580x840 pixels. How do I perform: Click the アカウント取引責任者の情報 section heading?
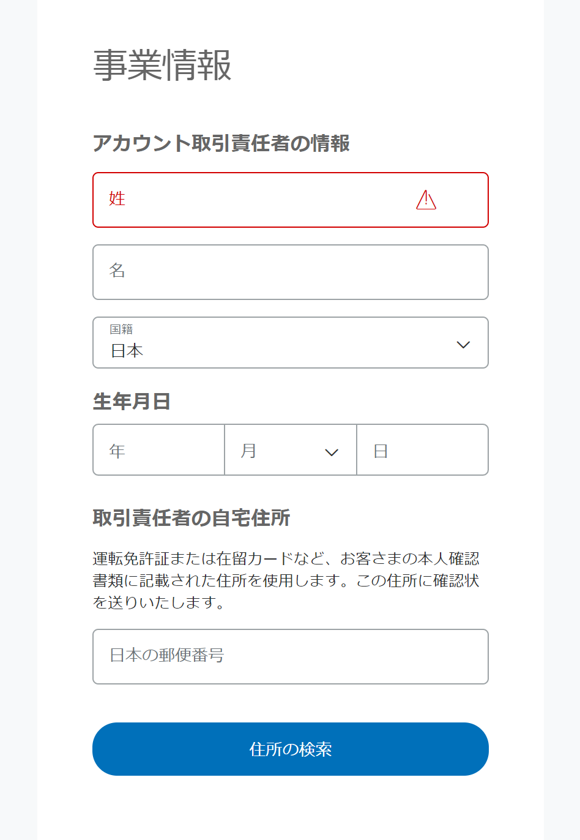click(x=221, y=143)
